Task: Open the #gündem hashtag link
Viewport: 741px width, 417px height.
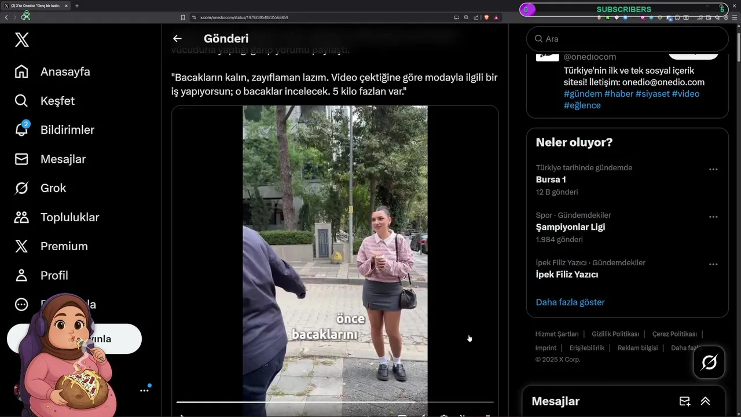Action: click(583, 94)
